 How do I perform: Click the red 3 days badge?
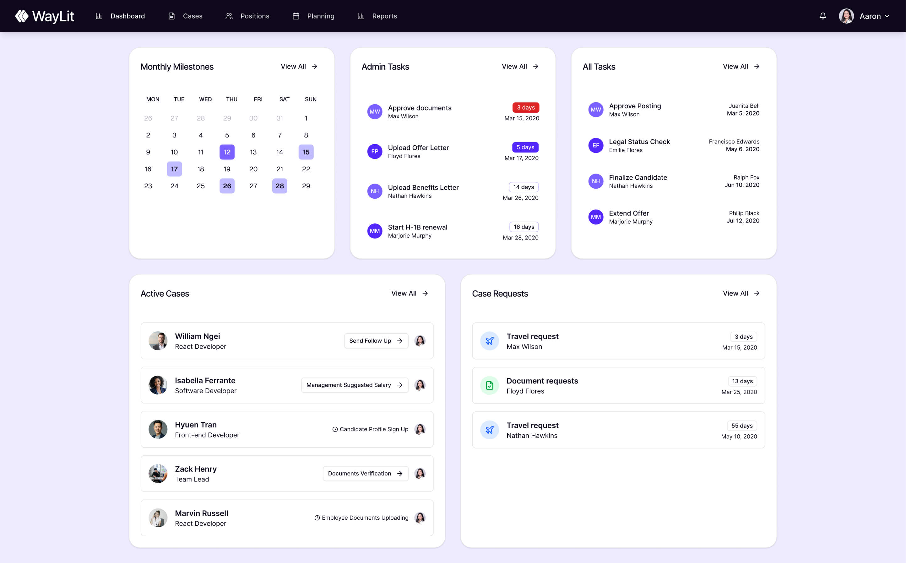[x=525, y=108]
